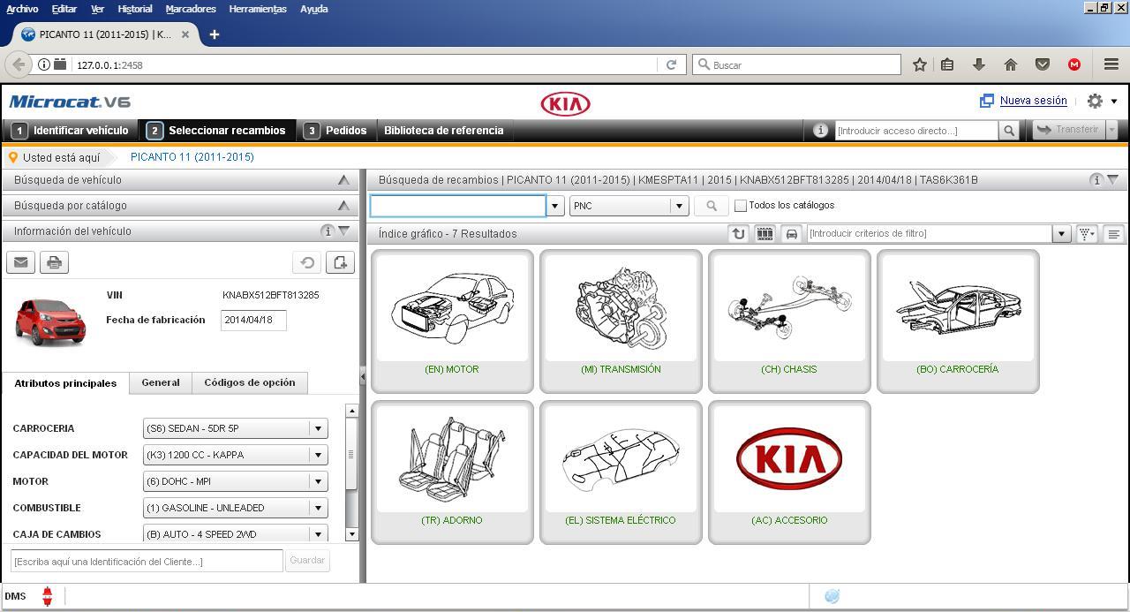
Task: Open the Biblioteca de referencia tab
Action: (444, 131)
